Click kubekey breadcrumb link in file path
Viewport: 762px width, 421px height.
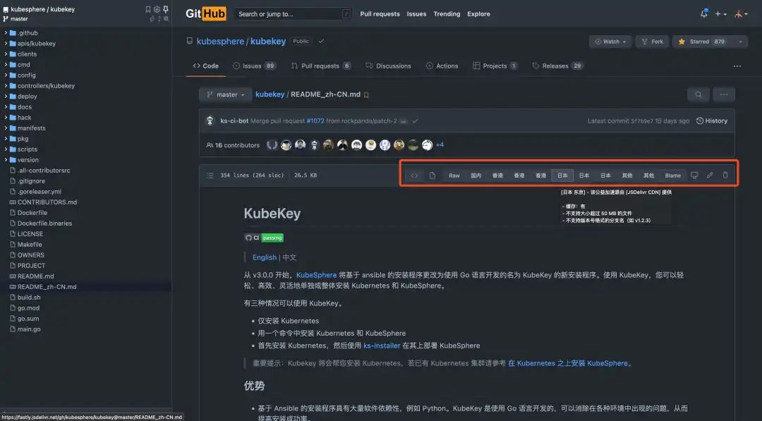click(x=270, y=94)
